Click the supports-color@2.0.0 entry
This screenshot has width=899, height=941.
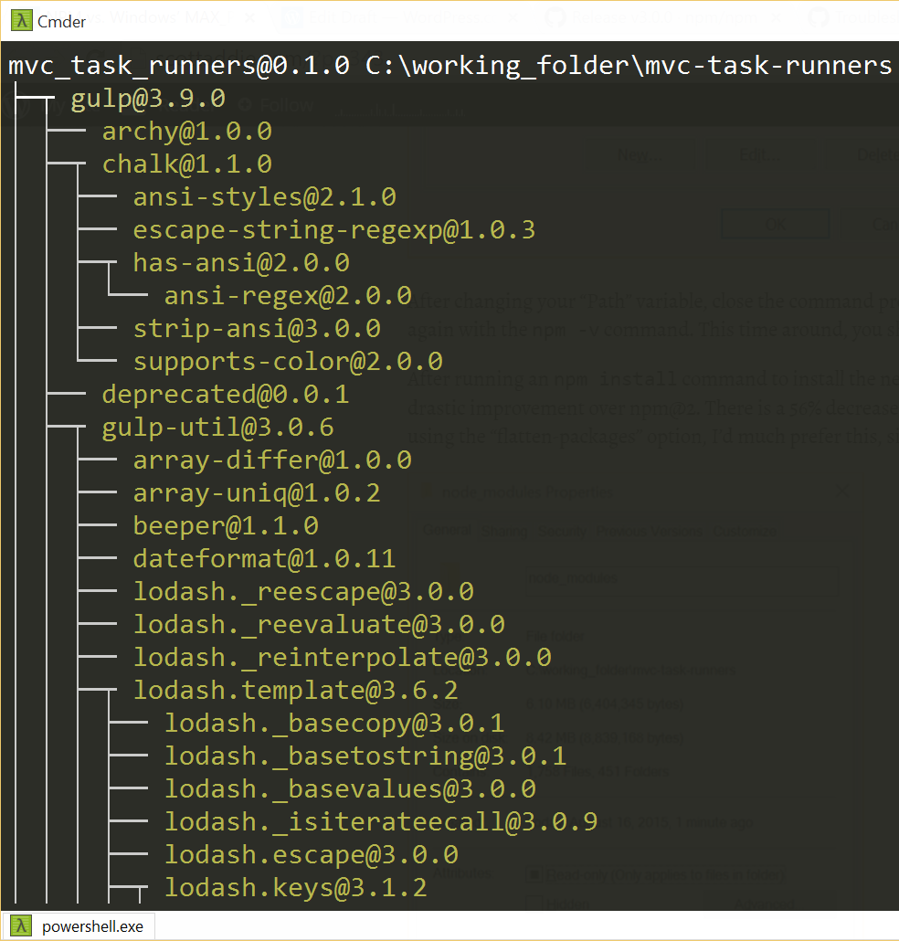click(x=288, y=362)
